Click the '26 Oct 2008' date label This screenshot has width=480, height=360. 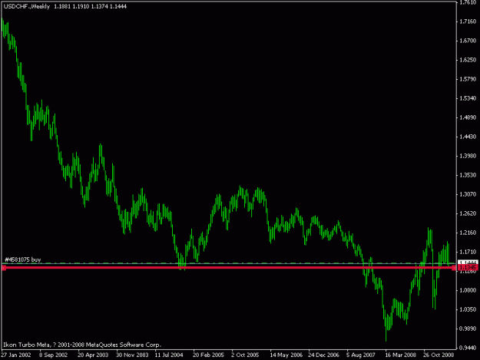point(439,355)
